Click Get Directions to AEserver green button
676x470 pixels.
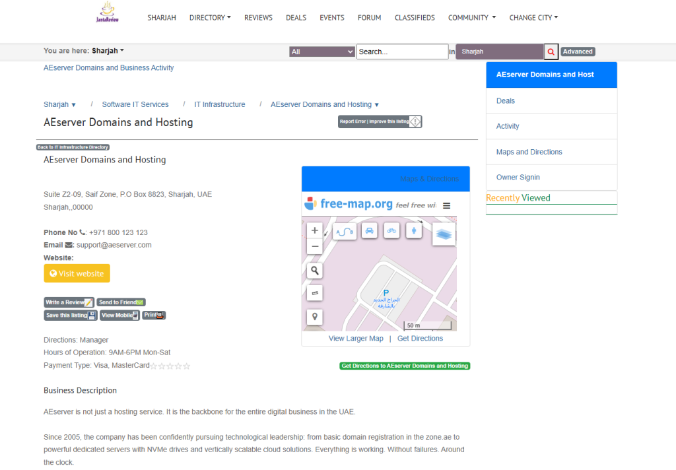[405, 366]
